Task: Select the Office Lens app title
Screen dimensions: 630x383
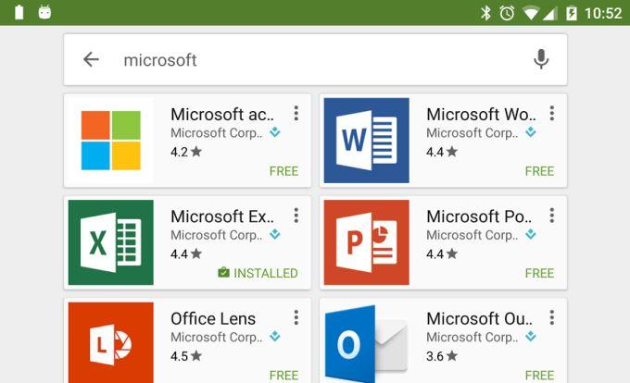Action: 213,318
